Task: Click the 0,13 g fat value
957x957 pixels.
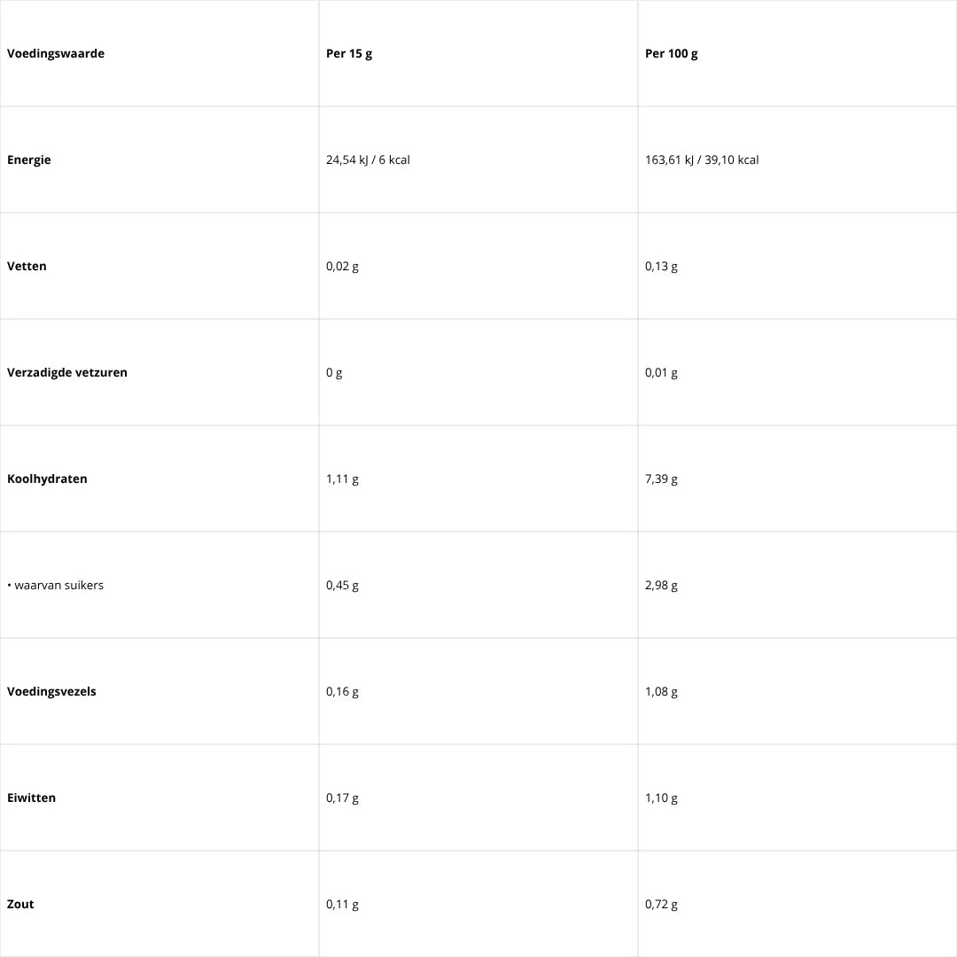Action: pos(661,266)
